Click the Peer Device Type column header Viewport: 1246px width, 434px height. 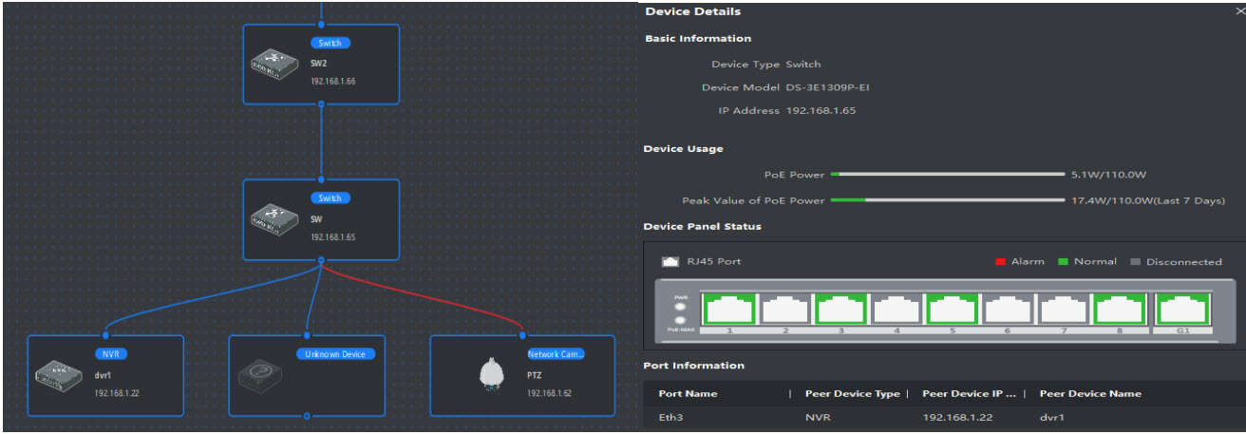click(x=853, y=393)
